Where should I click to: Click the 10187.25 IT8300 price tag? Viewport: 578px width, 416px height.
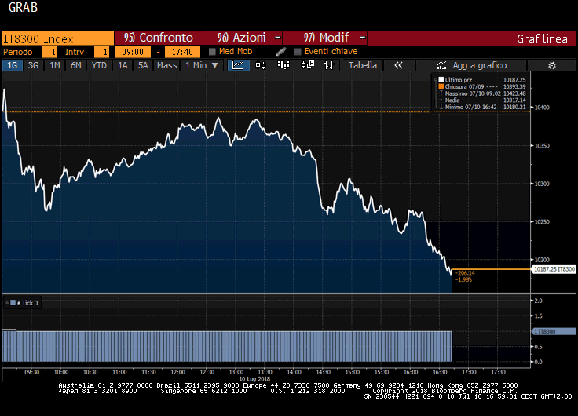(x=554, y=269)
